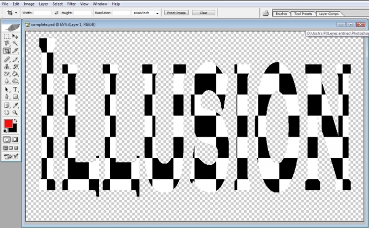
Task: Switch to Standard Screen mode
Action: click(6, 148)
